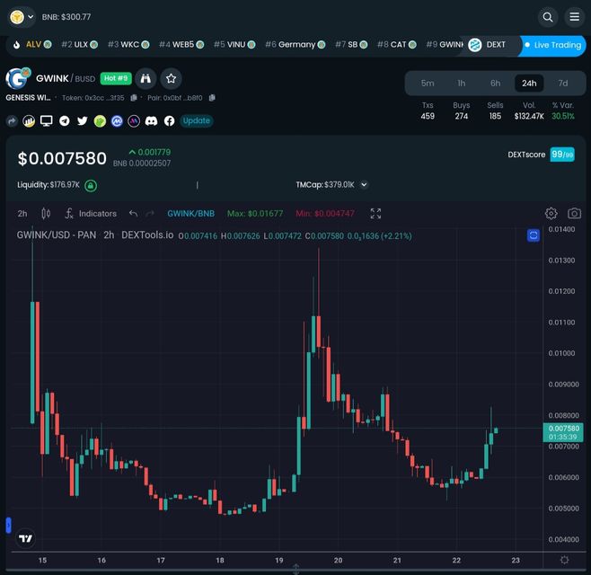Select the 5m stats tab

pos(428,84)
